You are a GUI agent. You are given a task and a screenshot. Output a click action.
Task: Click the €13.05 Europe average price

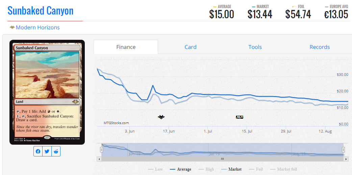tap(336, 14)
